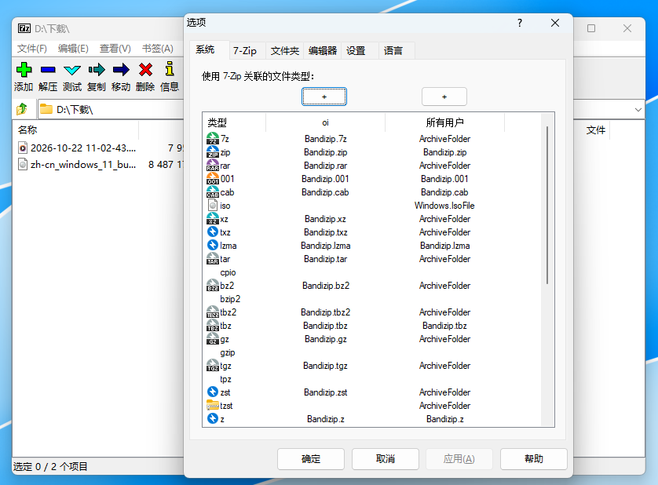Image resolution: width=658 pixels, height=485 pixels.
Task: Click the tar file type icon
Action: (x=213, y=259)
